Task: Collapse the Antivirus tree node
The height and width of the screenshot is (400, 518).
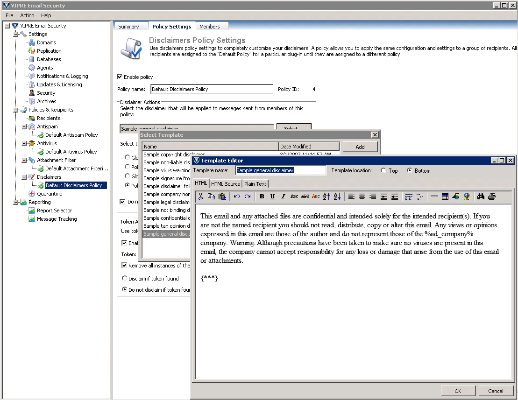Action: click(24, 144)
